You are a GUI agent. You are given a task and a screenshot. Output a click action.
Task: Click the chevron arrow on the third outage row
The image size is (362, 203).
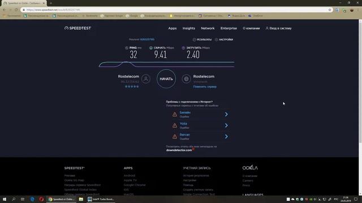click(x=226, y=136)
